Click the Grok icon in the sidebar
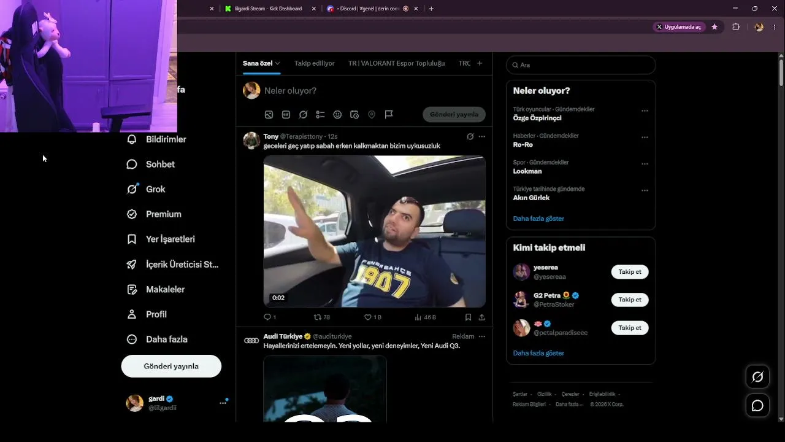The height and width of the screenshot is (442, 785). pos(132,189)
